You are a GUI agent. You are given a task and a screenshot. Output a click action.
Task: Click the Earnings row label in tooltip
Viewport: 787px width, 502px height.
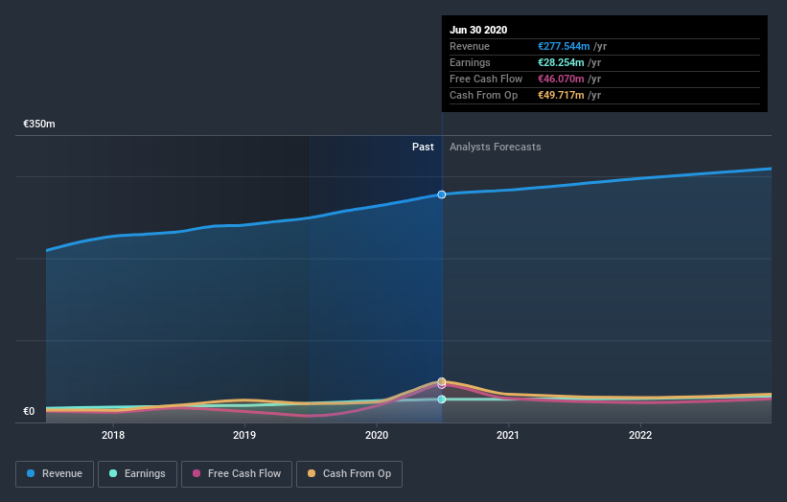tap(470, 62)
